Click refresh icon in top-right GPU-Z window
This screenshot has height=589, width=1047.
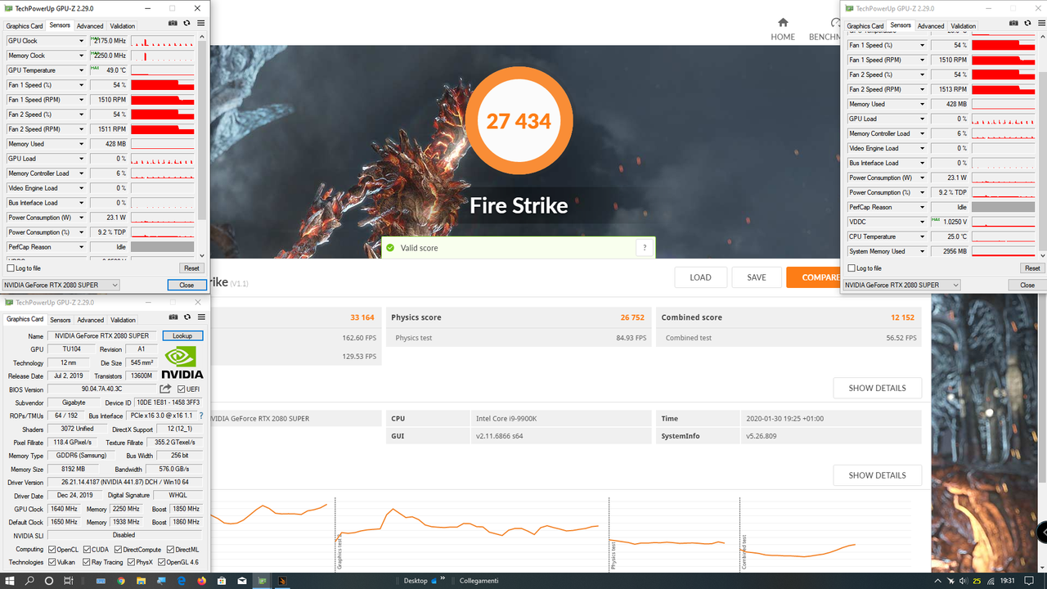[1027, 25]
